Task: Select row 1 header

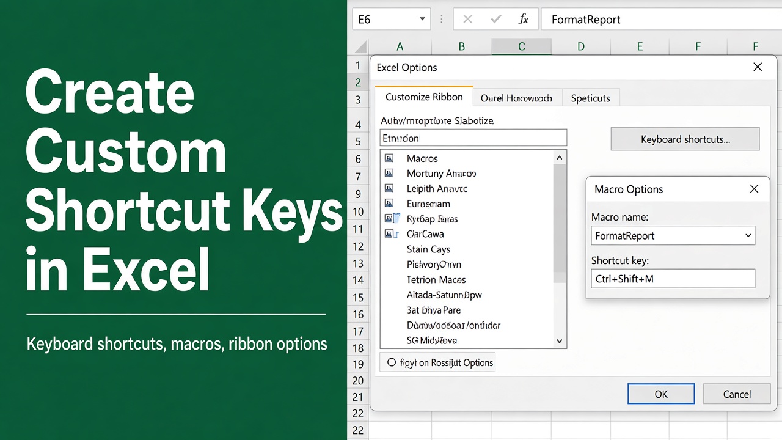Action: click(x=358, y=65)
